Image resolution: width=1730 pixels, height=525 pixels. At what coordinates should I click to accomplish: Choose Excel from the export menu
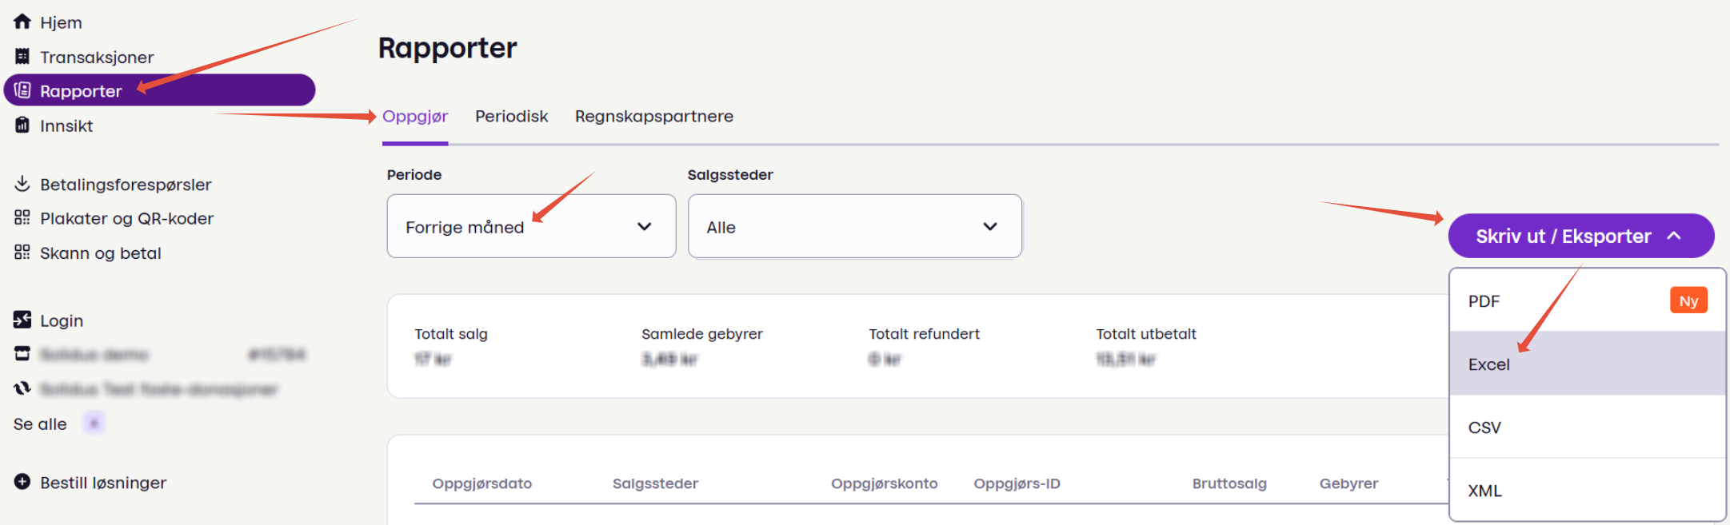1489,364
